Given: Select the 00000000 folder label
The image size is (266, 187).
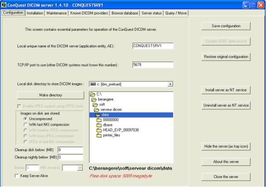Looking at the screenshot, I should pyautogui.click(x=111, y=120).
